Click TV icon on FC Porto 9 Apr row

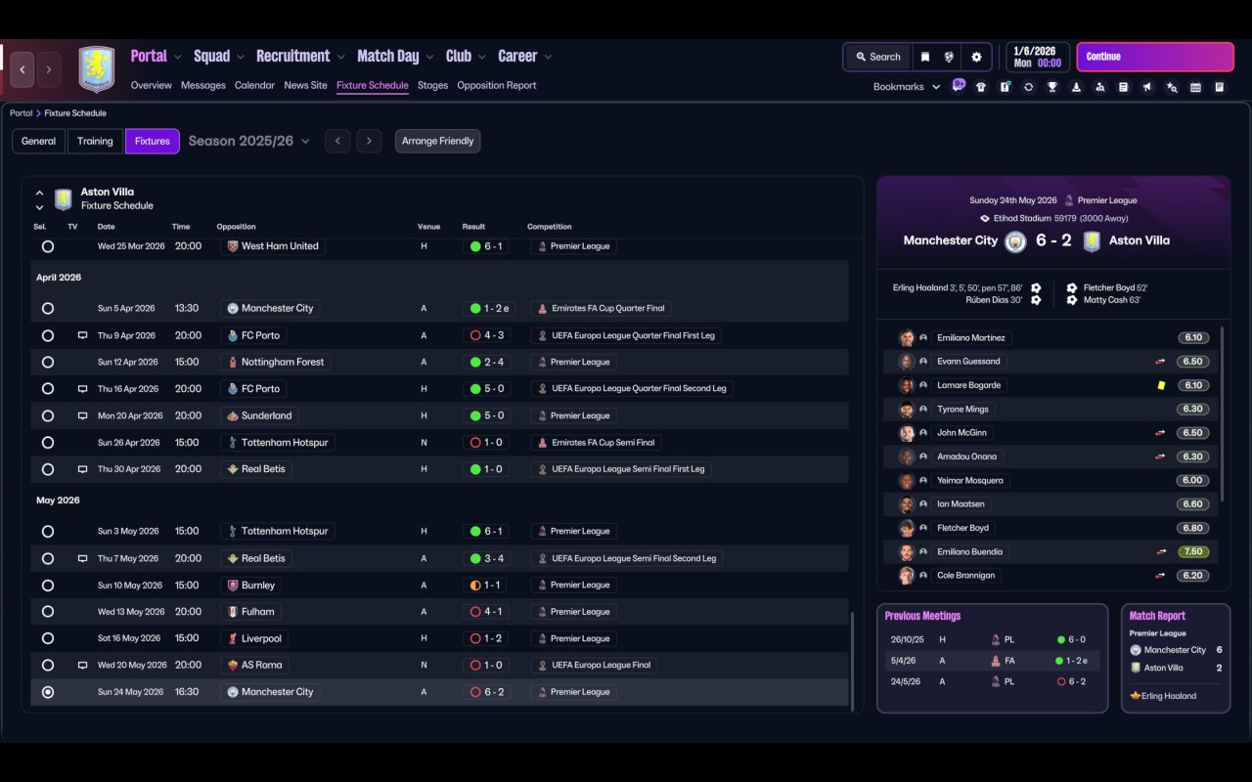(x=83, y=335)
